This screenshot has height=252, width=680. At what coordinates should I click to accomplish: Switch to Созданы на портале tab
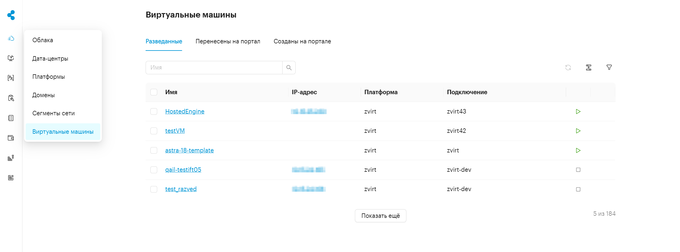302,41
